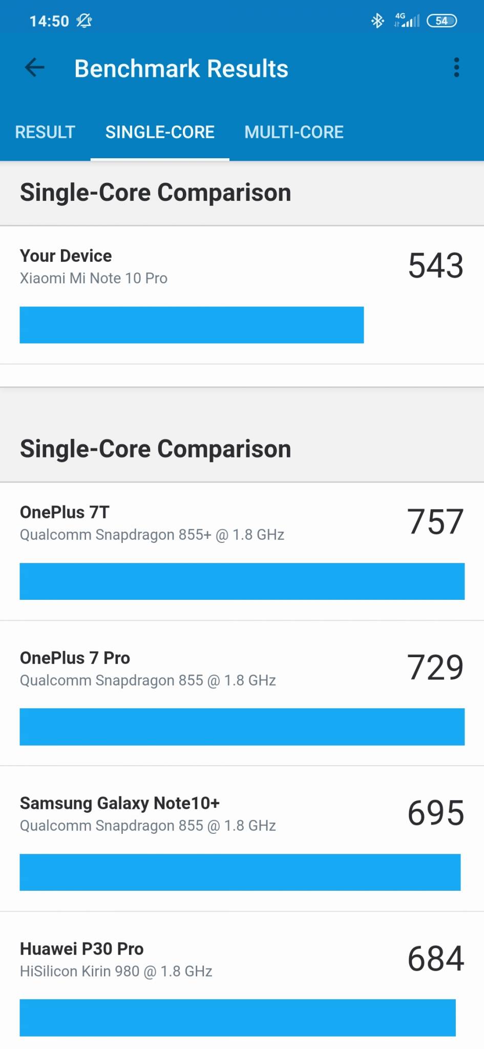This screenshot has height=1049, width=484.
Task: Tap the OnePlus 7T score bar
Action: tap(242, 581)
